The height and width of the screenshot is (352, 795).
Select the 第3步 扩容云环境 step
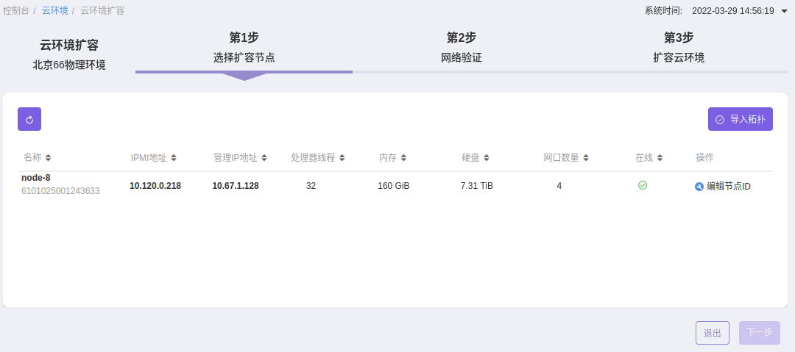(678, 48)
